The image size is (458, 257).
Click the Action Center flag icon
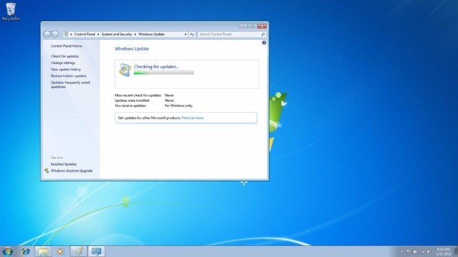(408, 252)
